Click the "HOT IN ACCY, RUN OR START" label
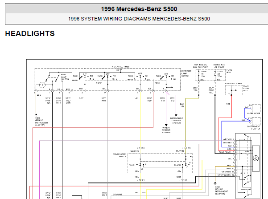This screenshot has width=268, height=199. tap(200, 66)
